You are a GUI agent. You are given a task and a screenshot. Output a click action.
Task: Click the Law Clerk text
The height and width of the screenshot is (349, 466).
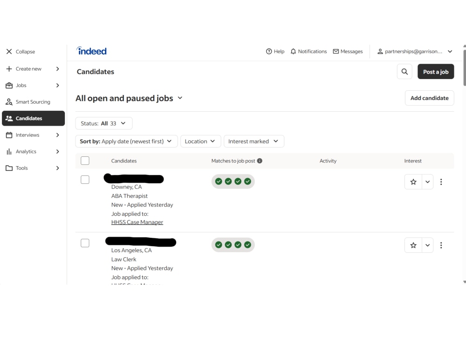123,259
